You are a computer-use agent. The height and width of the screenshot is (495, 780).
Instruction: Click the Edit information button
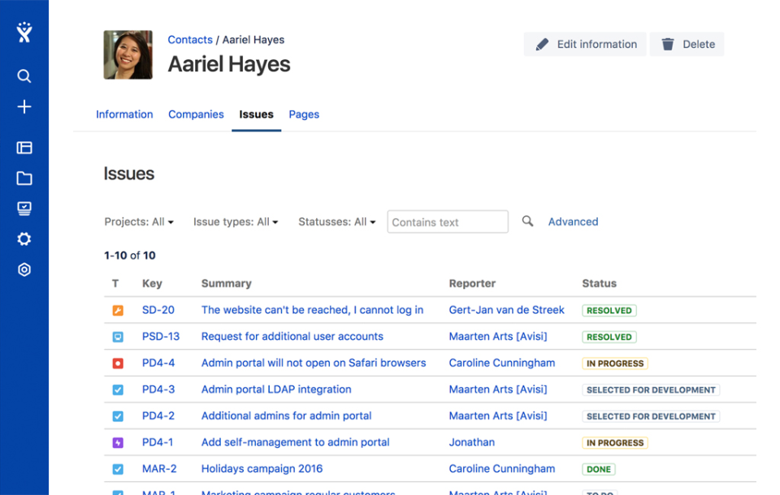tap(584, 44)
